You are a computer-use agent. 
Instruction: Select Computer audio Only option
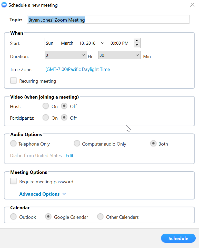(77, 144)
